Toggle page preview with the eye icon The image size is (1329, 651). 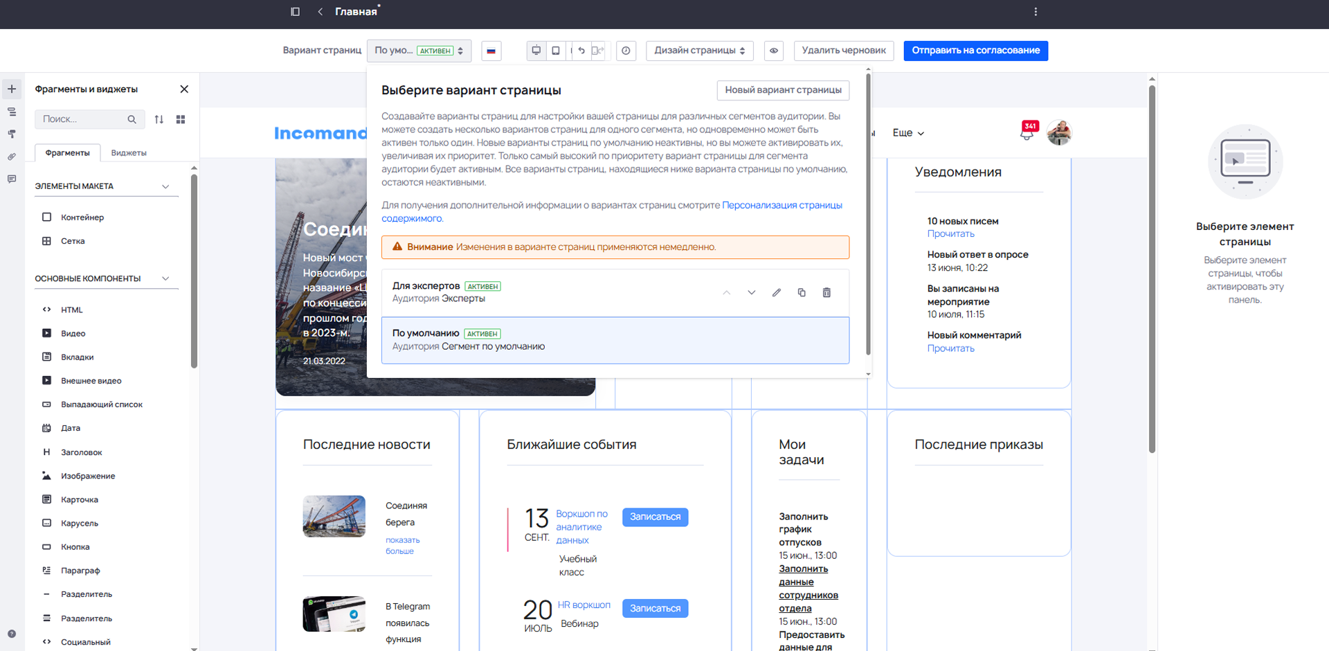click(774, 51)
